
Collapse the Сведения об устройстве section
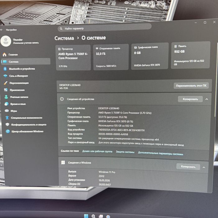206,99
